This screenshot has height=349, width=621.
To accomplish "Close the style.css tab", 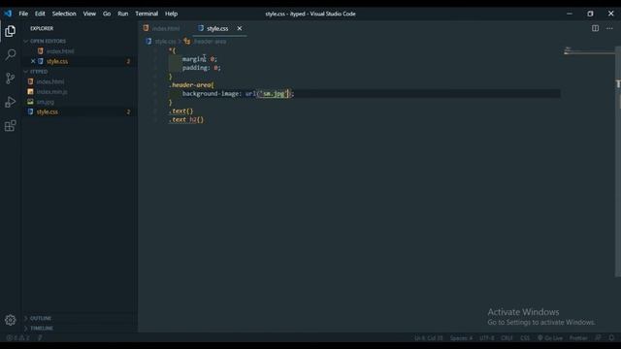I will (240, 28).
